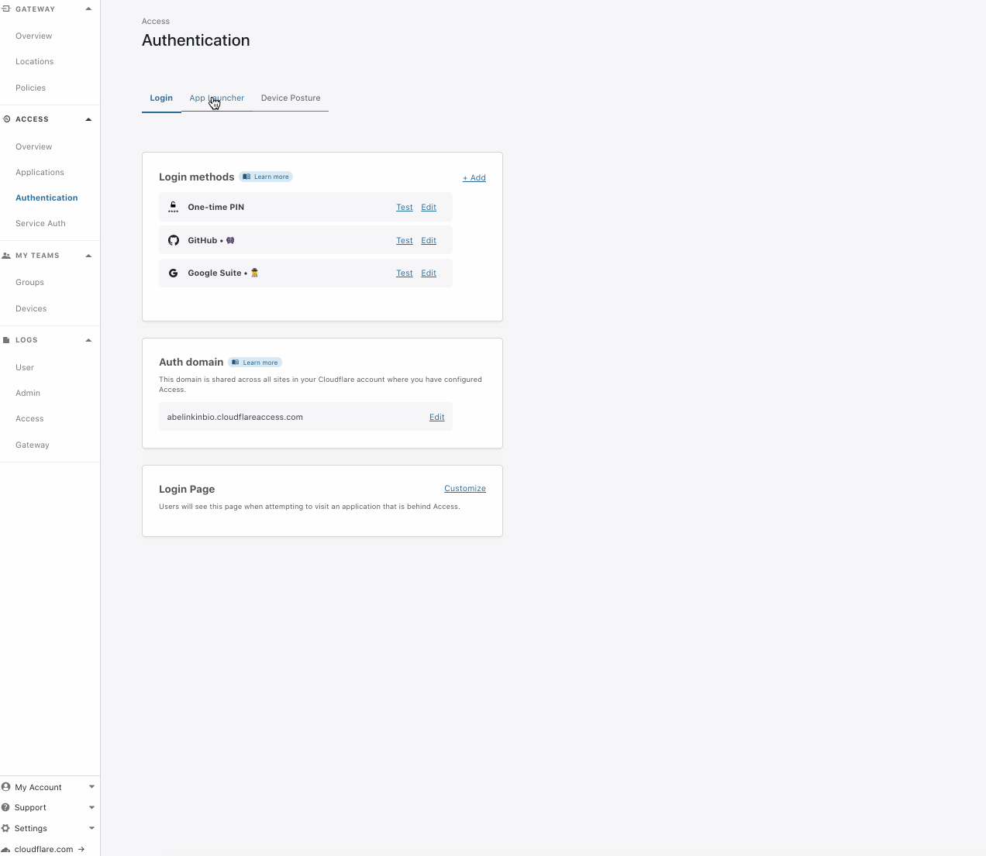Image resolution: width=986 pixels, height=856 pixels.
Task: Edit the abelinkinbio auth domain
Action: point(436,416)
